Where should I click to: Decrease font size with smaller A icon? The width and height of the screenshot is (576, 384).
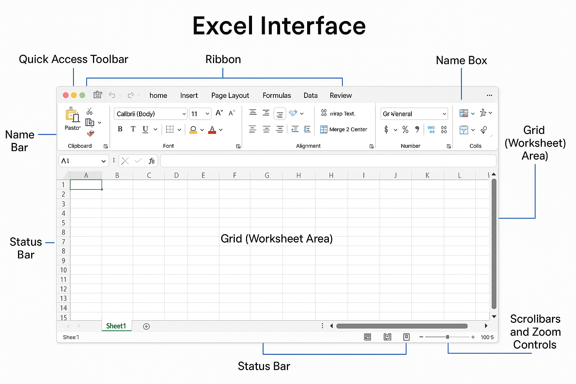click(x=232, y=113)
